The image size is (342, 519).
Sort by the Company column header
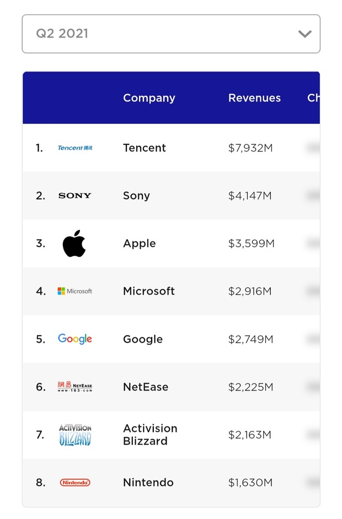(x=149, y=98)
